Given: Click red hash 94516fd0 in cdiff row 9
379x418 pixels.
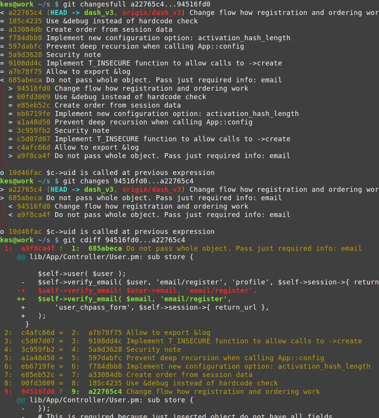Looking at the screenshot, I should [38, 392].
